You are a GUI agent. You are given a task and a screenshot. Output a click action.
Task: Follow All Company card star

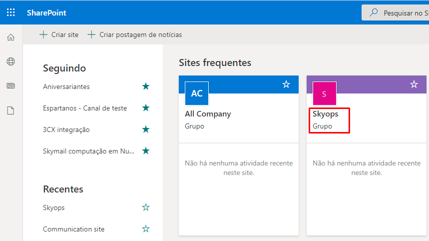(286, 84)
